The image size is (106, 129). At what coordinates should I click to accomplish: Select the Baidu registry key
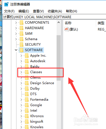(35, 67)
